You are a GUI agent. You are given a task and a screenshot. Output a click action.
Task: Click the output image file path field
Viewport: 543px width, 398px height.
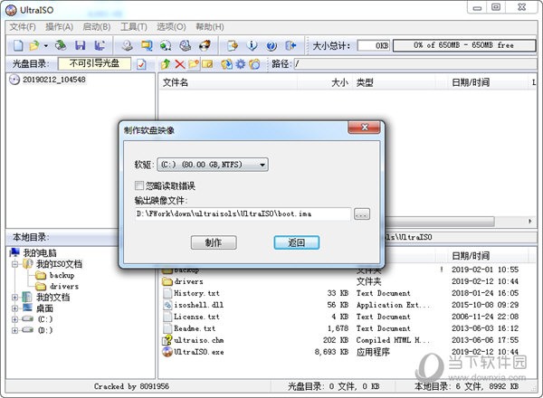tap(243, 213)
